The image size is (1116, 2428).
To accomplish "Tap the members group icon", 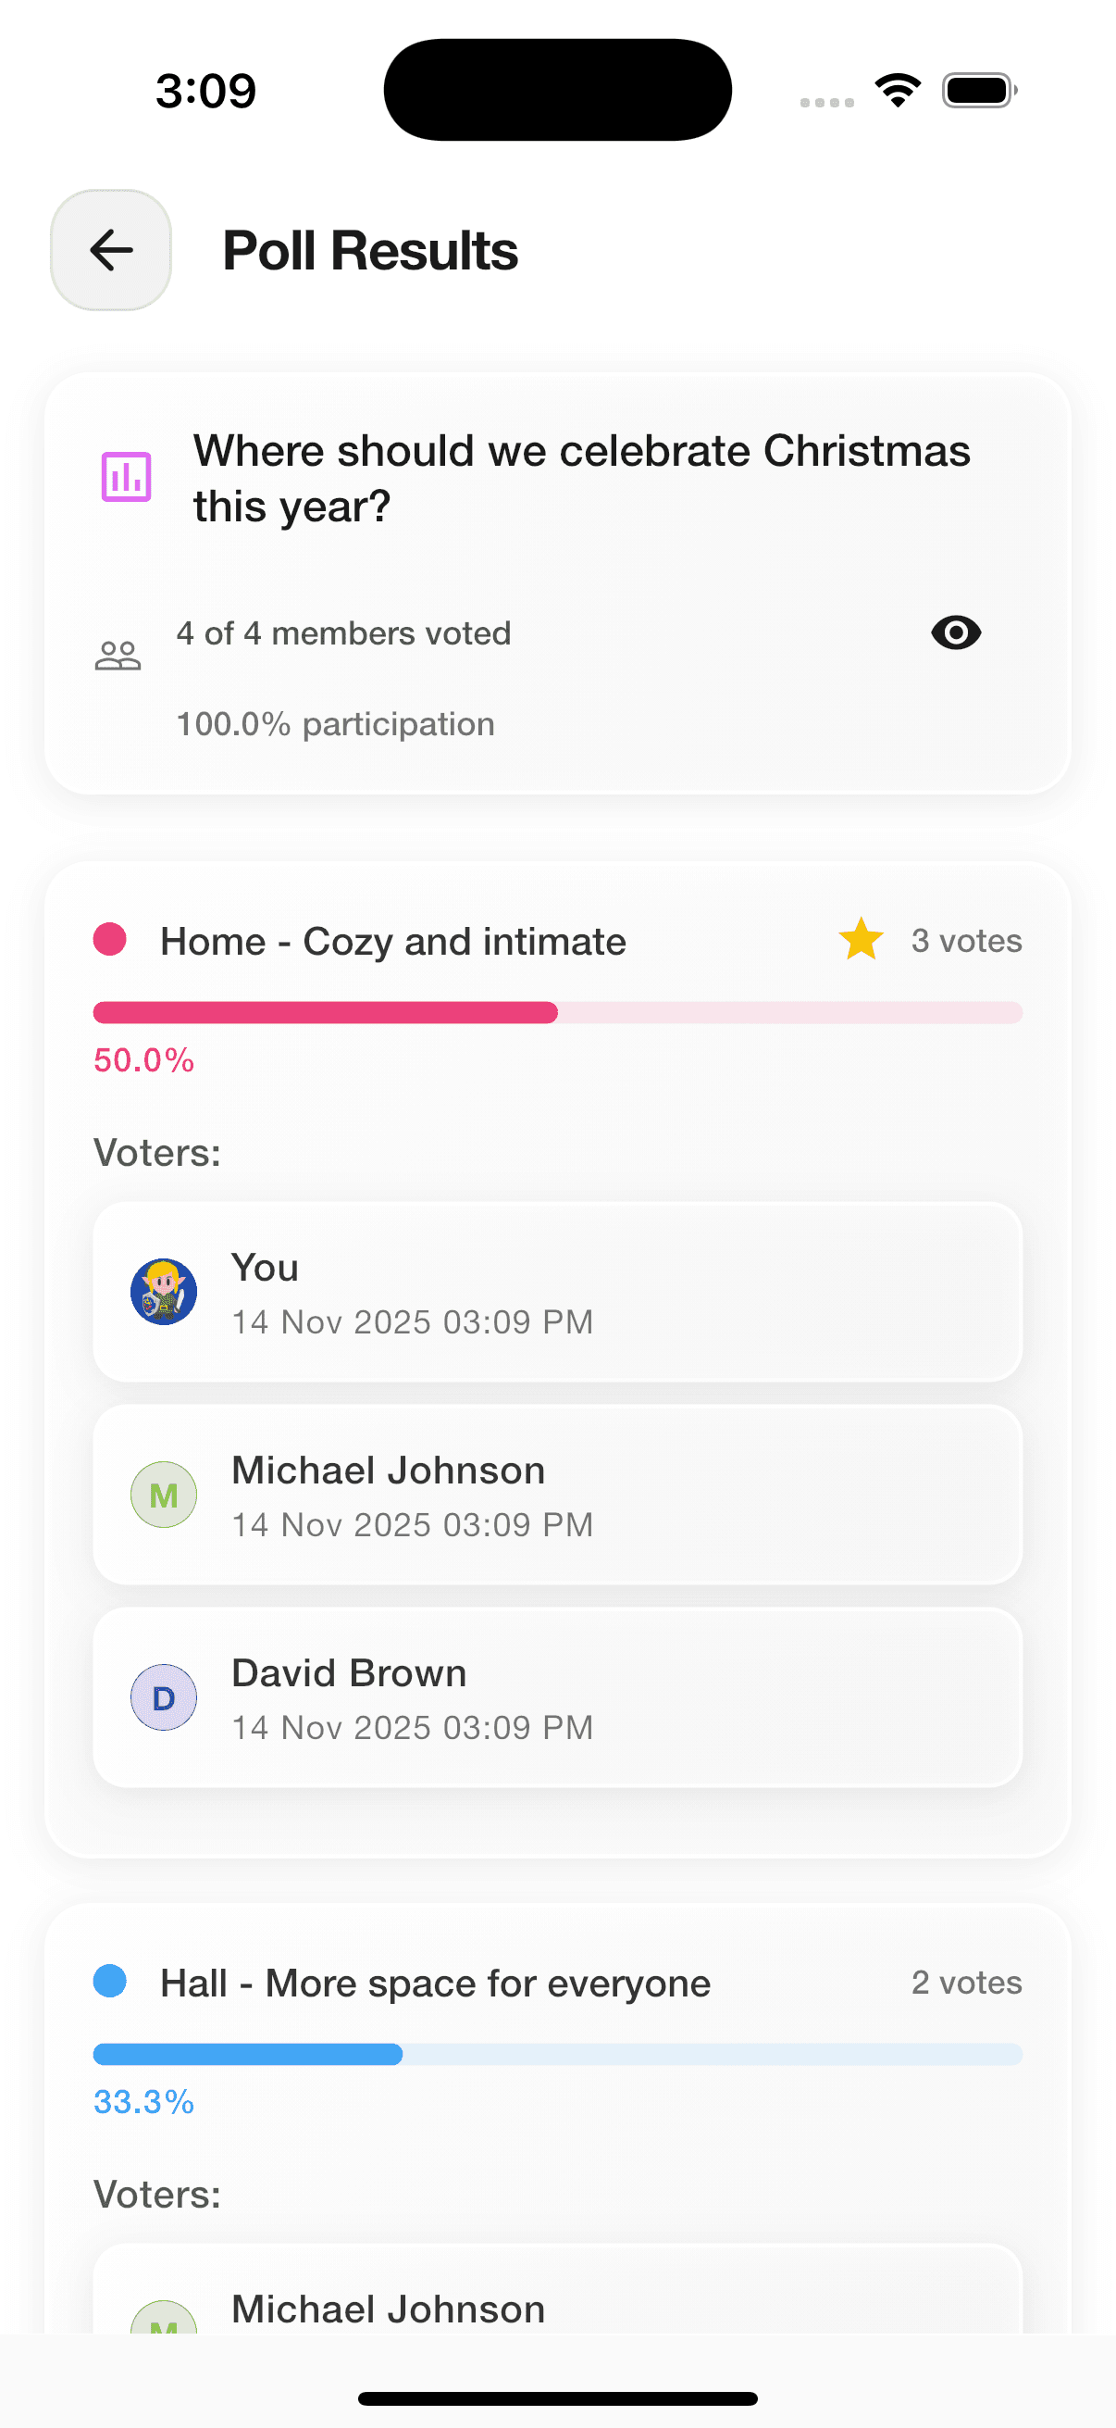I will coord(118,655).
